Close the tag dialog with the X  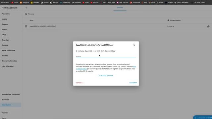134,45
